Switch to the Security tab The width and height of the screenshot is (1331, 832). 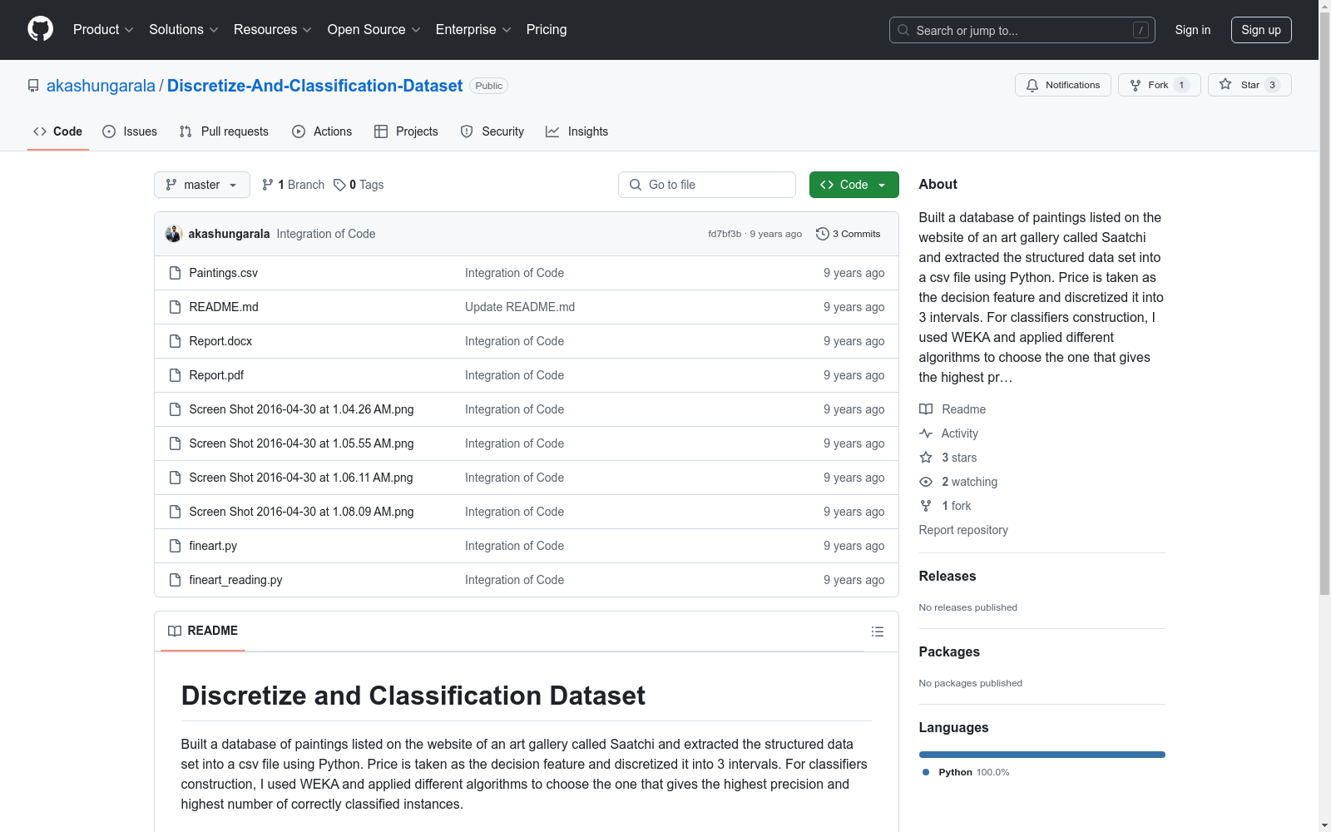coord(492,131)
